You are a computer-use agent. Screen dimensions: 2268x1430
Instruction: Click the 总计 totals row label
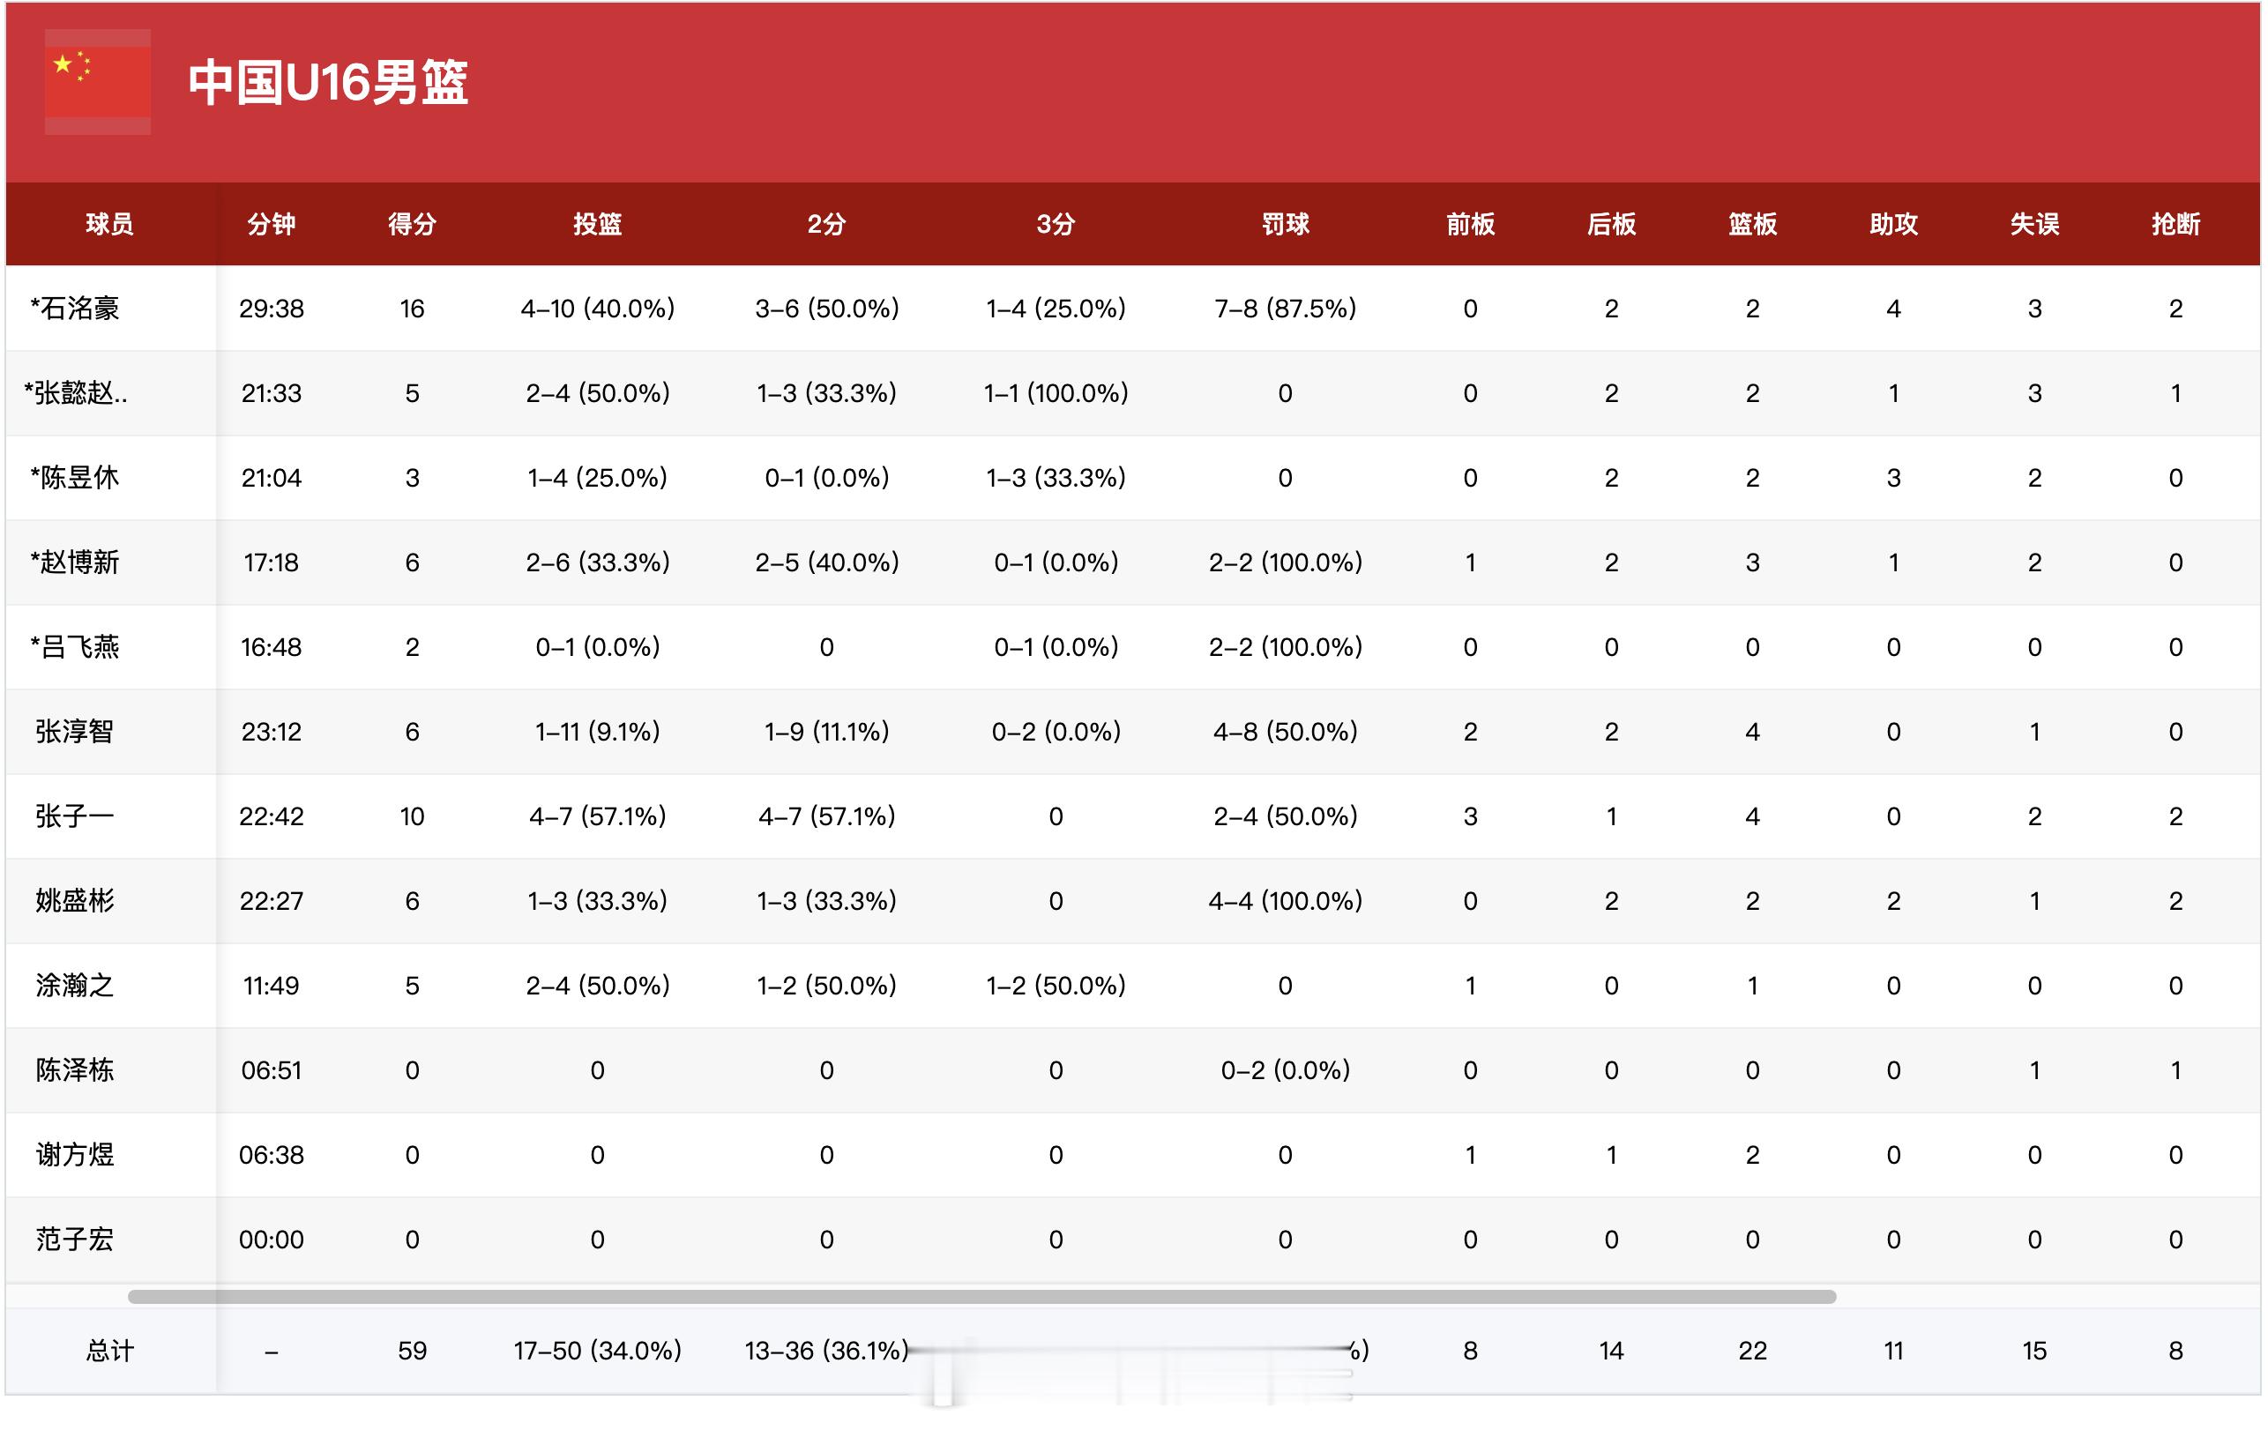109,1351
